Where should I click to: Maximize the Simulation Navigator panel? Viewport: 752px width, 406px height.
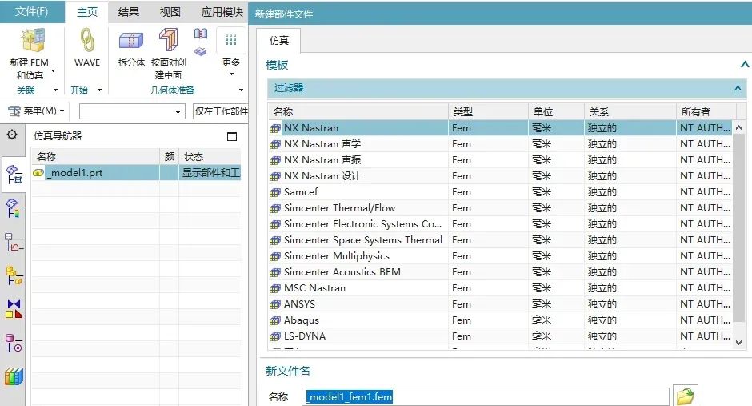pyautogui.click(x=232, y=137)
